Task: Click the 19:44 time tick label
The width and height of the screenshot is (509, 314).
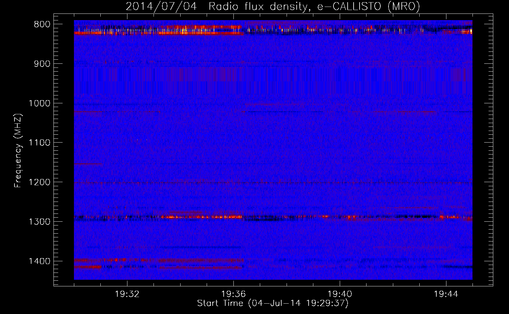Action: 446,294
